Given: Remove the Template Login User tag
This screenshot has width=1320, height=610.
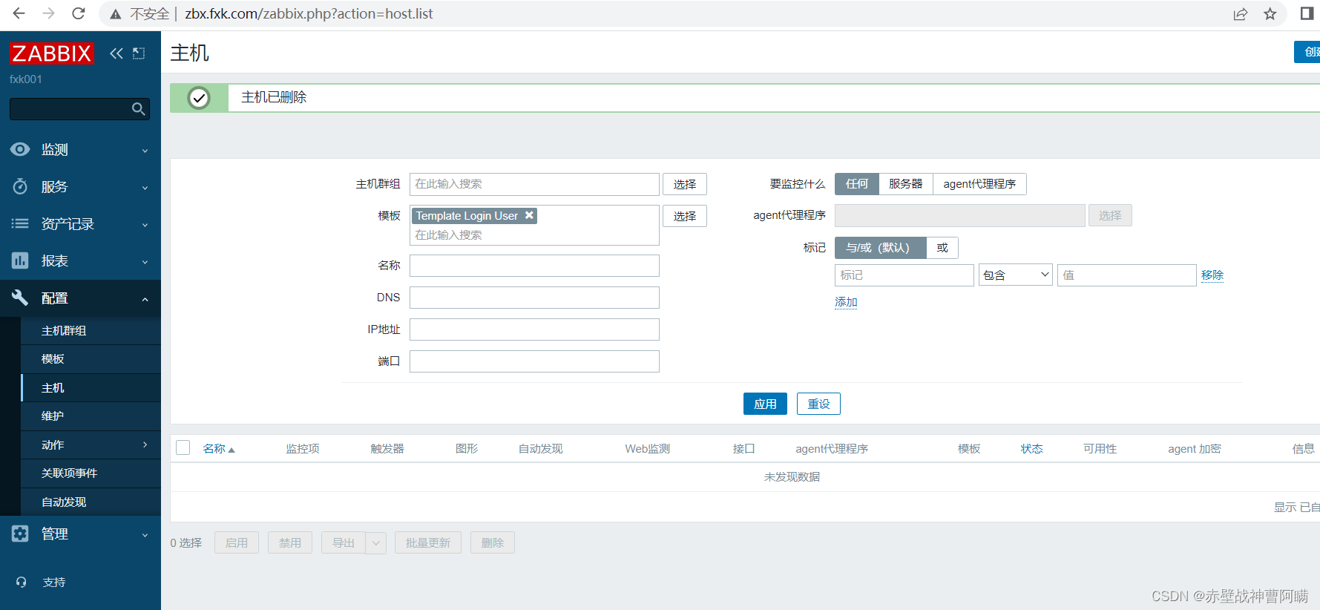Looking at the screenshot, I should pos(529,215).
